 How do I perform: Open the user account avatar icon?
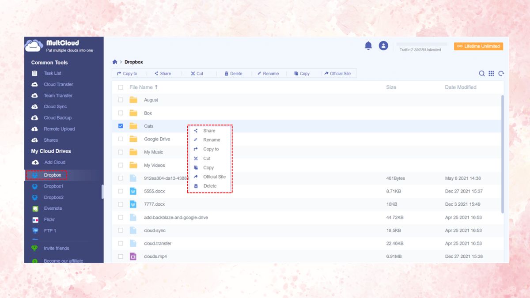(383, 45)
